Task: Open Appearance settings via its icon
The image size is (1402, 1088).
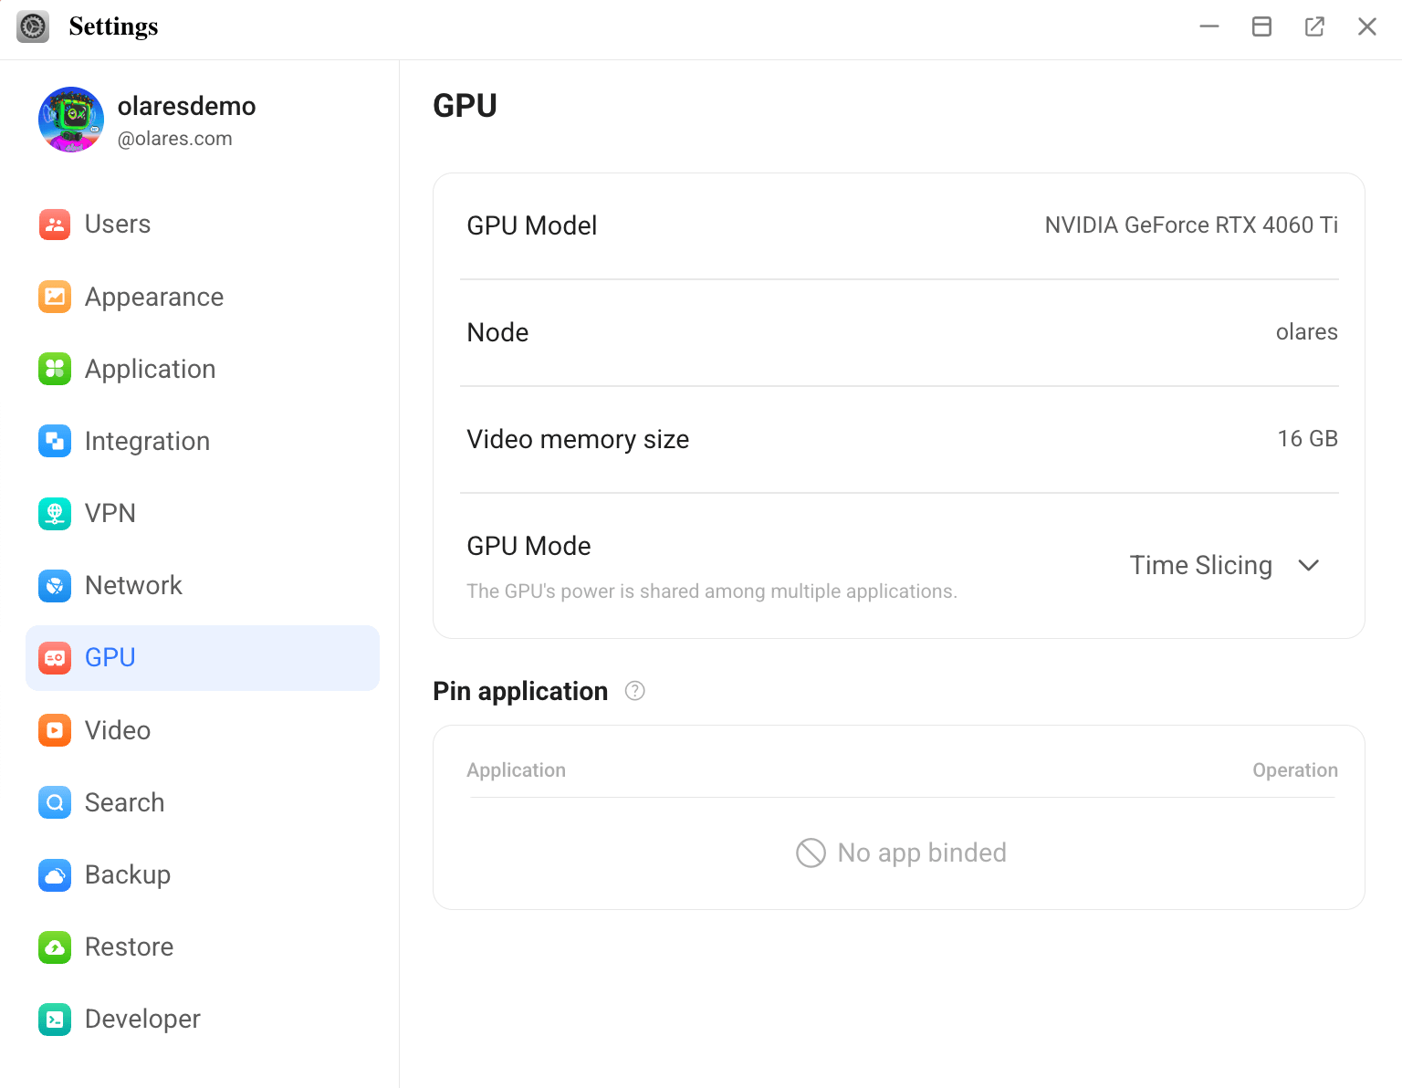Action: [x=55, y=297]
